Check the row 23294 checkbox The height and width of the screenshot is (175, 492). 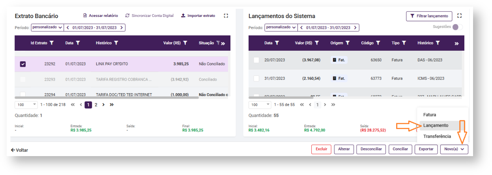(x=23, y=94)
